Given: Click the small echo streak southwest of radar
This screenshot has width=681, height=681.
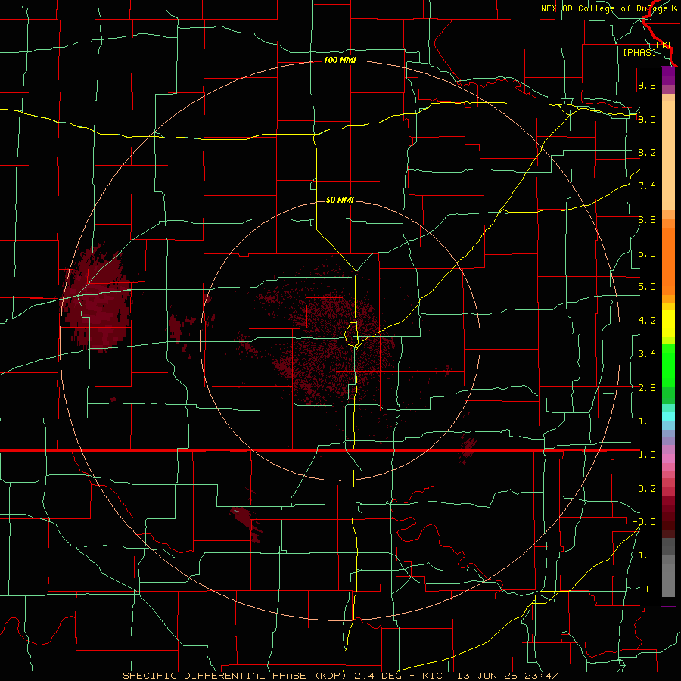Looking at the screenshot, I should tap(247, 524).
